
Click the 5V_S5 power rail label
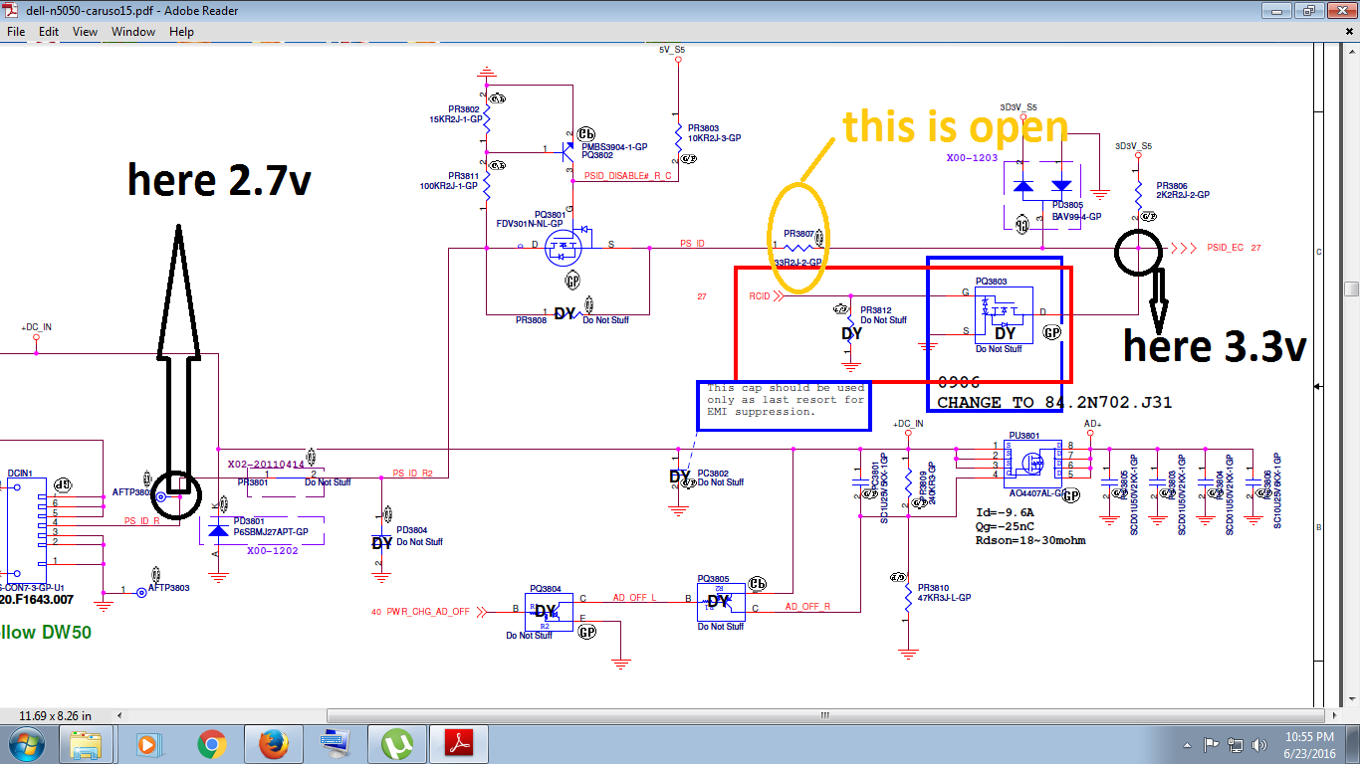click(x=672, y=48)
